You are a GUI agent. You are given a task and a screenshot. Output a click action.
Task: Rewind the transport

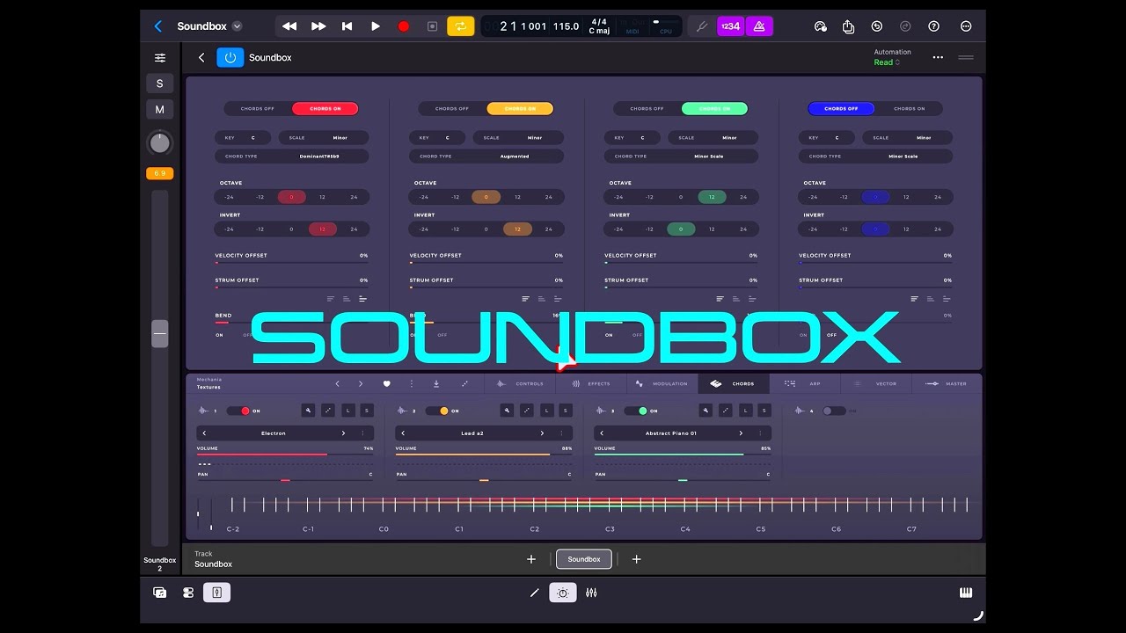point(289,26)
